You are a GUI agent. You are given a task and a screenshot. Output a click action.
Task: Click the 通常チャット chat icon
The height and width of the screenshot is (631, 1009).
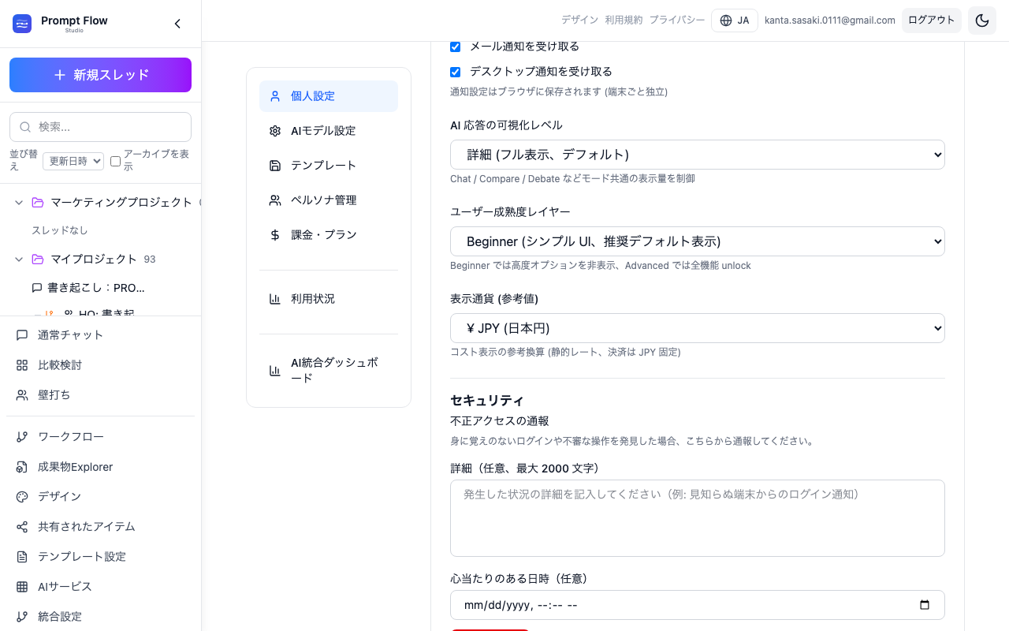tap(22, 335)
